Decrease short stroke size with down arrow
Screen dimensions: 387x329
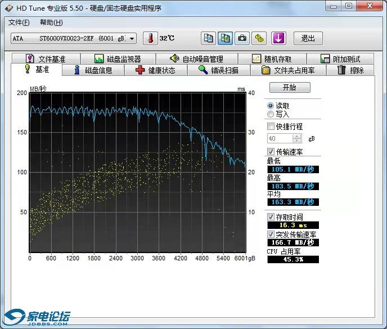pyautogui.click(x=296, y=141)
